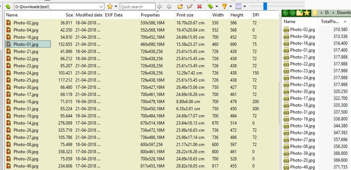Viewport: 351px width, 170px height.
Task: Sort by the Print size column header
Action: 193,15
